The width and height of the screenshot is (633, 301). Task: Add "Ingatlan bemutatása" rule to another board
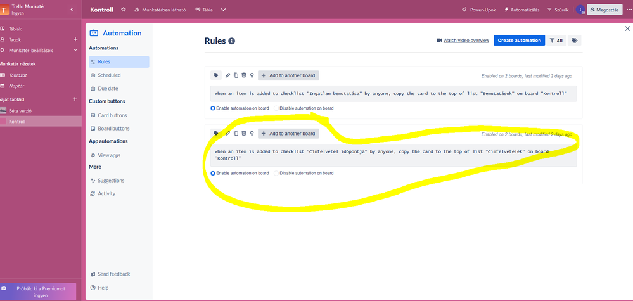288,75
